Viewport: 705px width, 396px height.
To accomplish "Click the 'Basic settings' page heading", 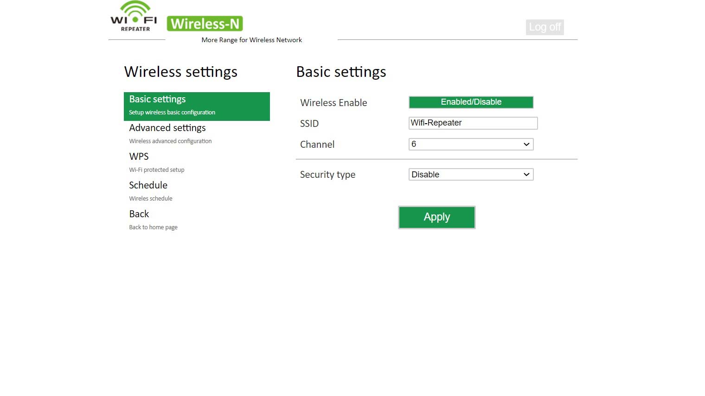I will [x=341, y=72].
